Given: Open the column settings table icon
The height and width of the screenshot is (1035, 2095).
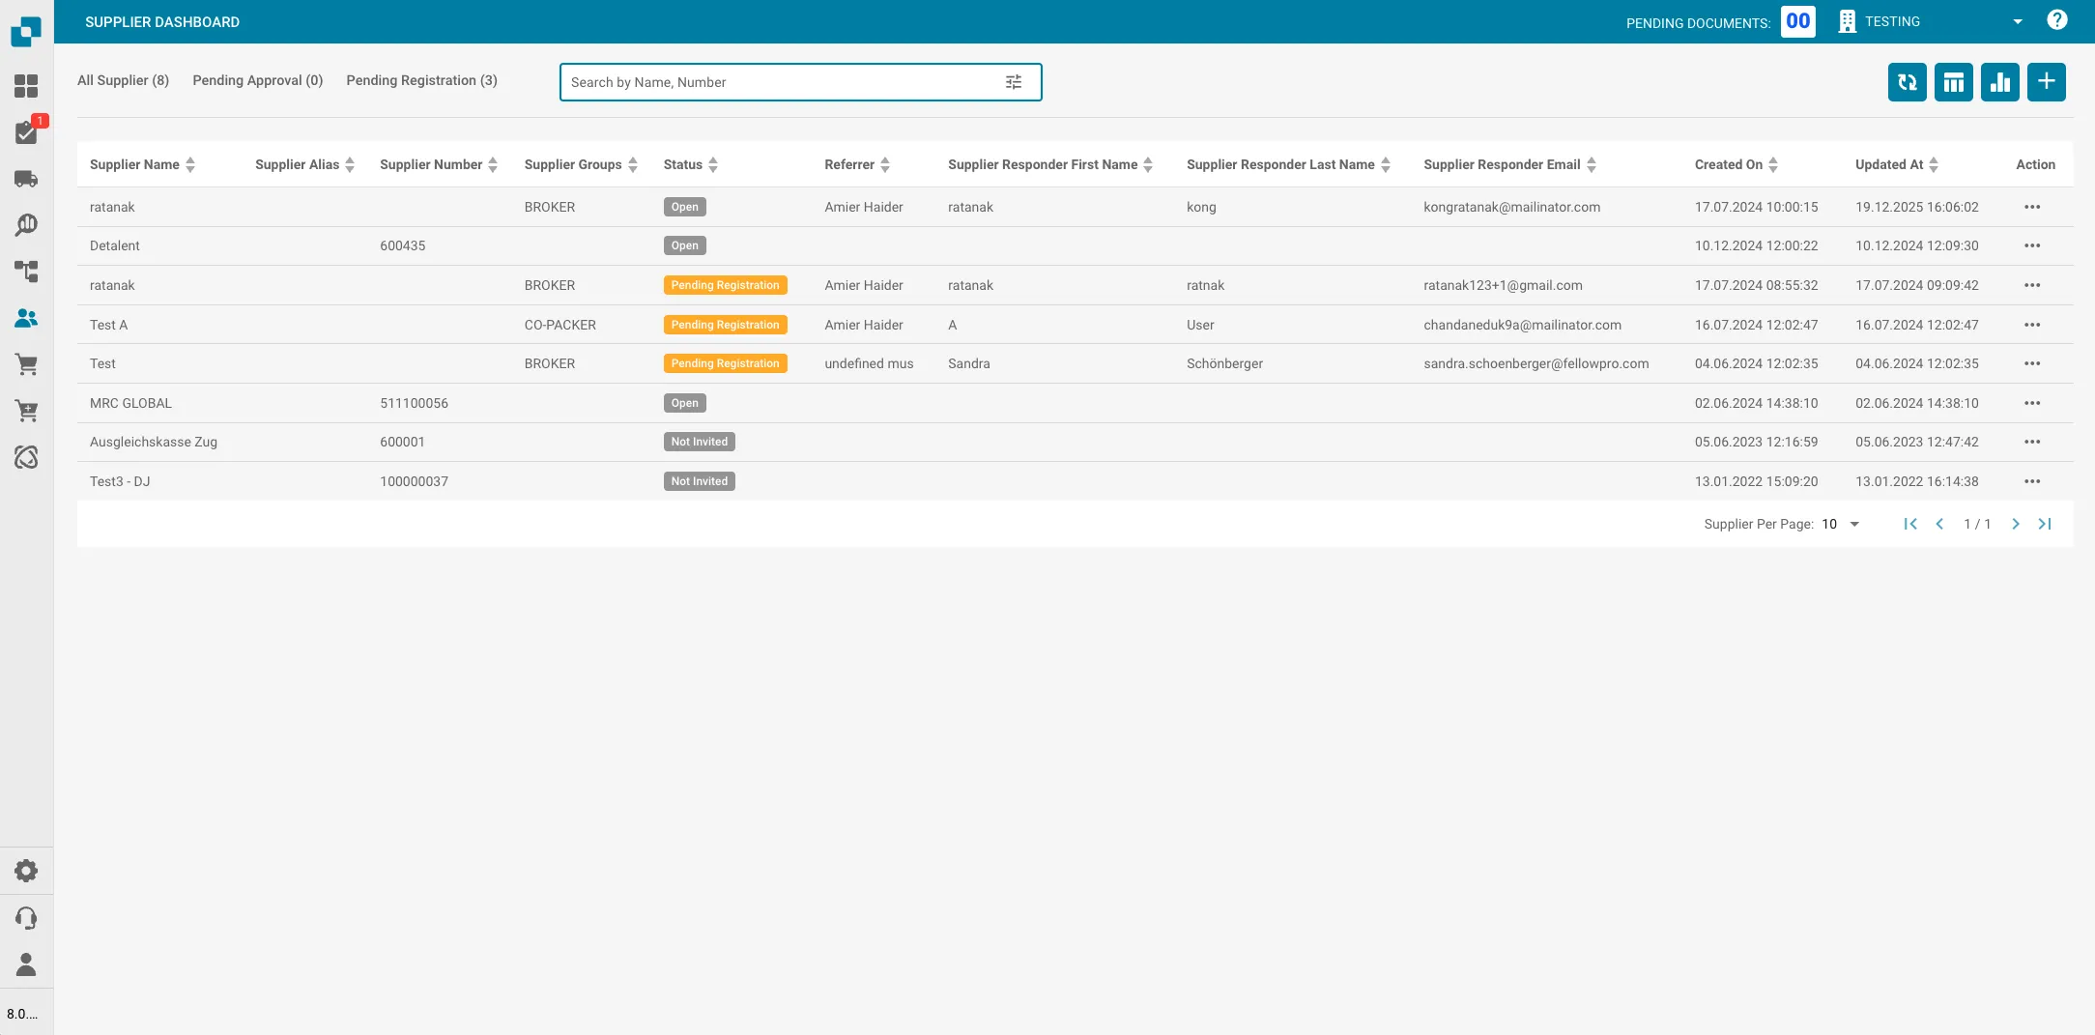Looking at the screenshot, I should tap(1953, 82).
